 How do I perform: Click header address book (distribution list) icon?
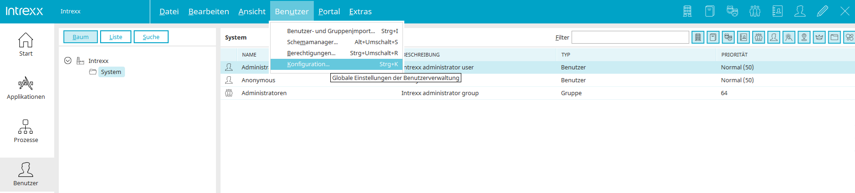point(777,11)
